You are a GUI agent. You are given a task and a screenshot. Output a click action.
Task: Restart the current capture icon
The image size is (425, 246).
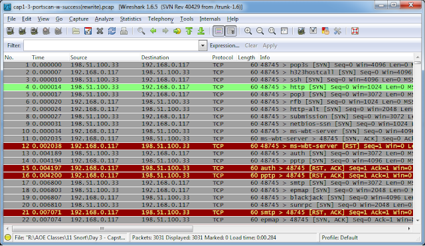tap(58, 31)
